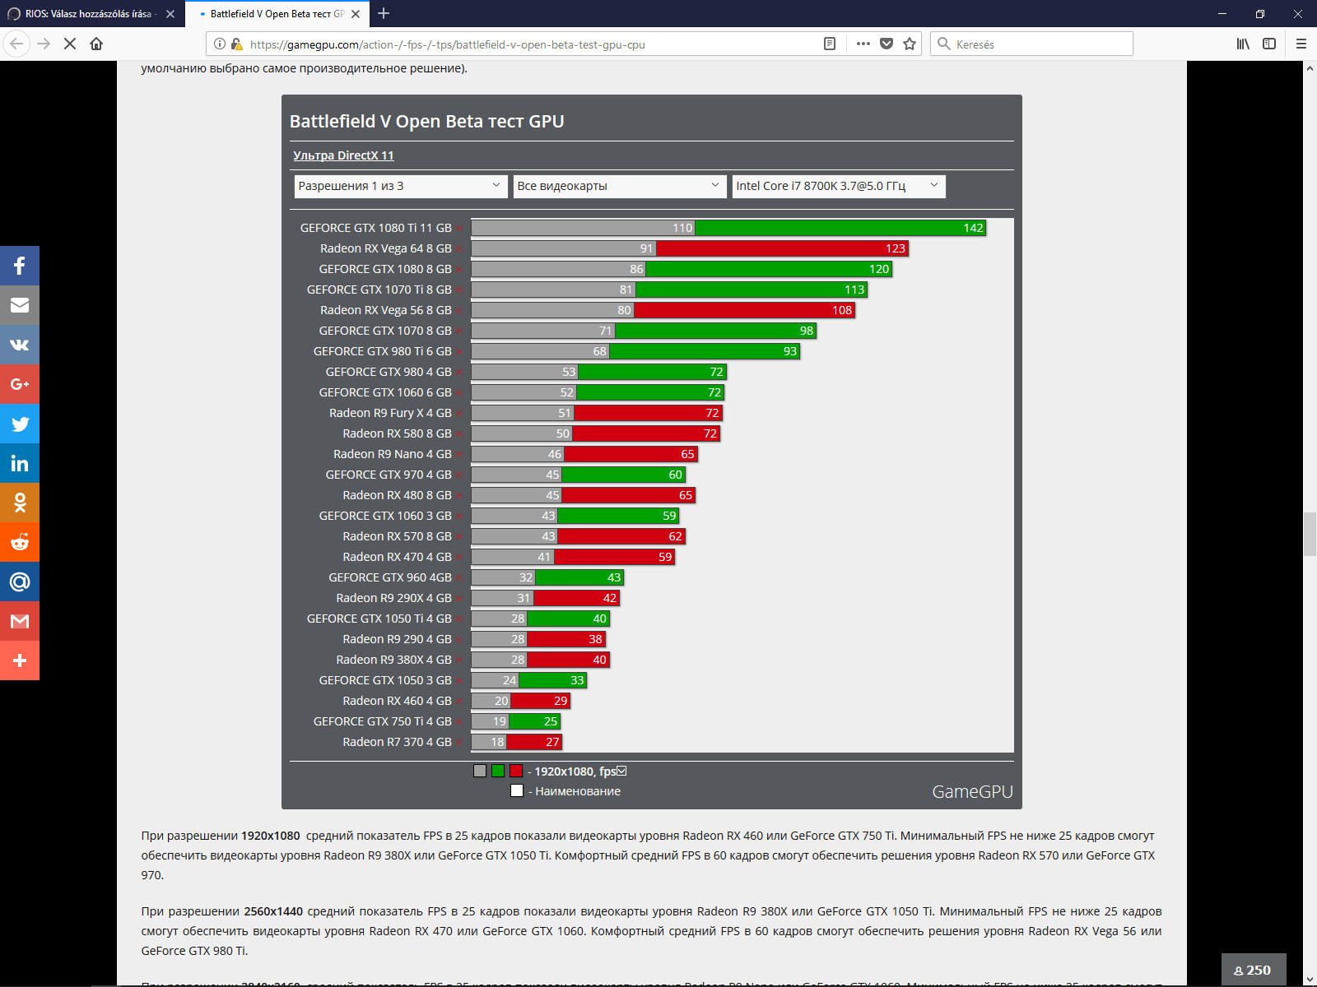Show site information for gamegpu.com

[x=220, y=44]
